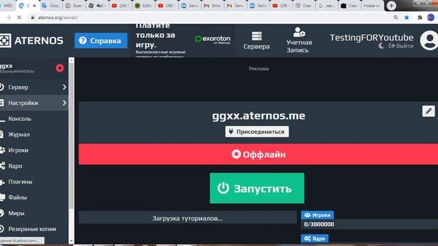Click the red stop icon beside ggxx
The image size is (438, 246).
60,68
